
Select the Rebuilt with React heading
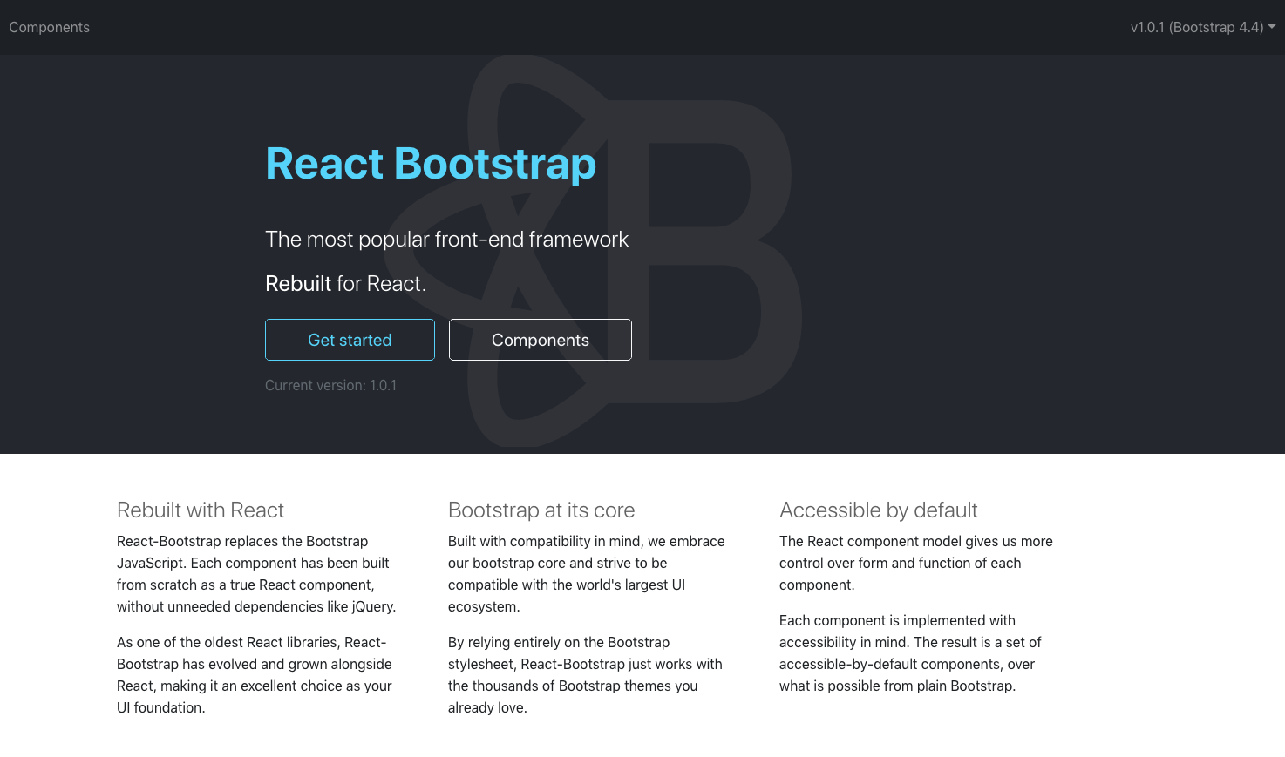coord(201,510)
